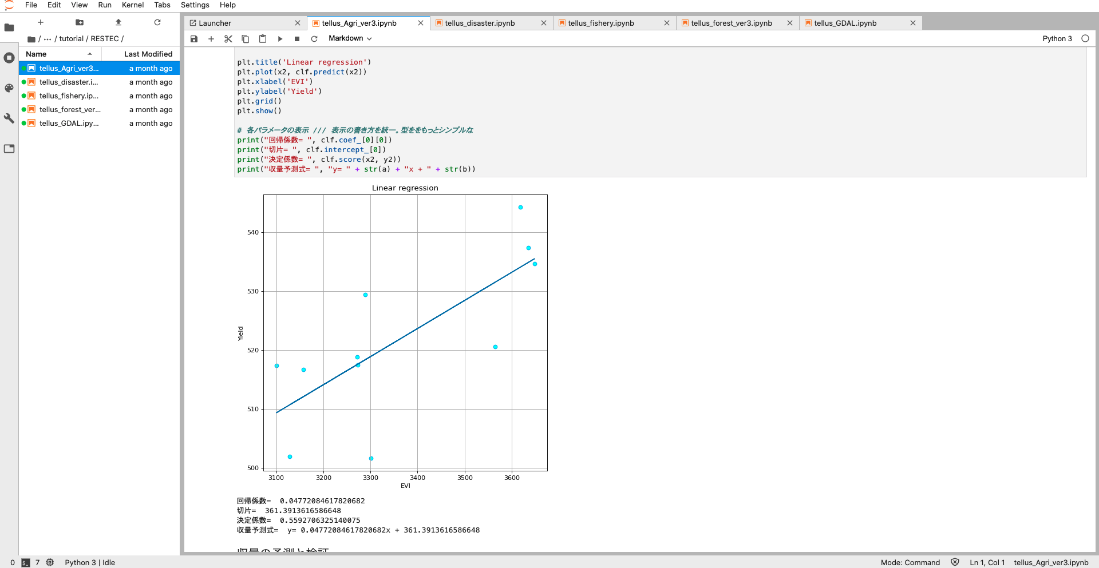Open the Settings menu
This screenshot has width=1099, height=568.
pyautogui.click(x=195, y=5)
